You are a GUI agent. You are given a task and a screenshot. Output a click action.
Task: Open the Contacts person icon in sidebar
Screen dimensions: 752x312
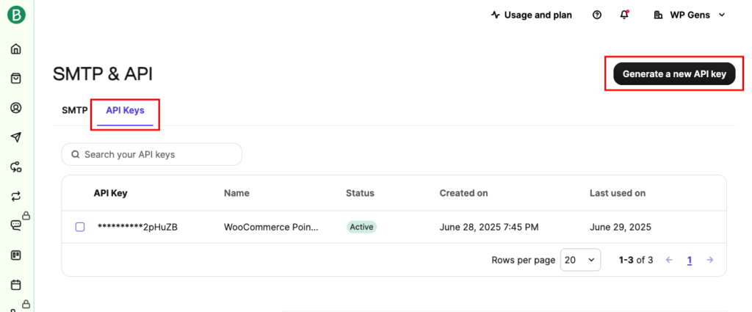click(x=16, y=108)
